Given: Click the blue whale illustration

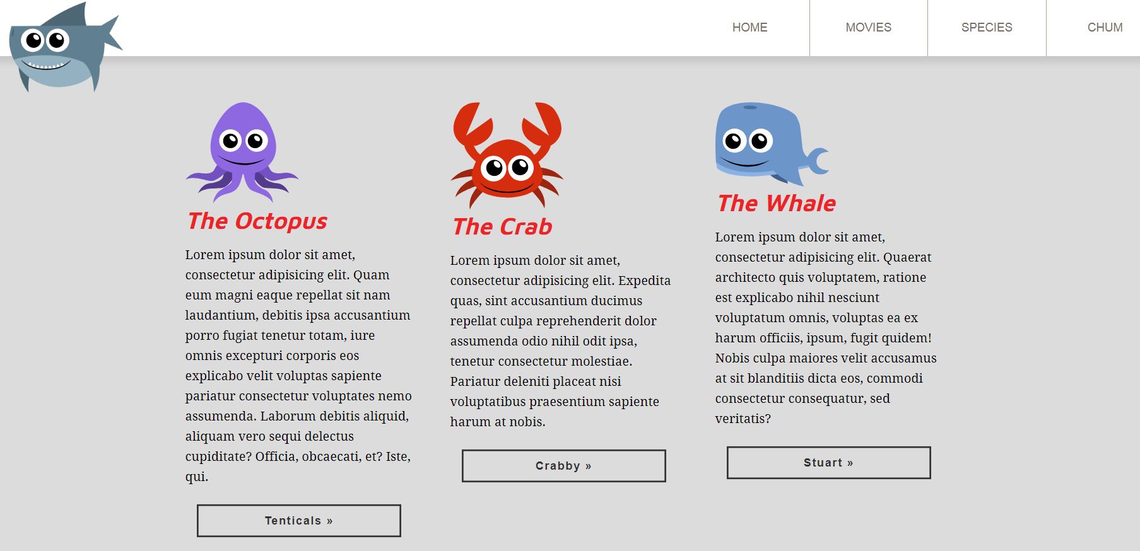Looking at the screenshot, I should pyautogui.click(x=772, y=144).
